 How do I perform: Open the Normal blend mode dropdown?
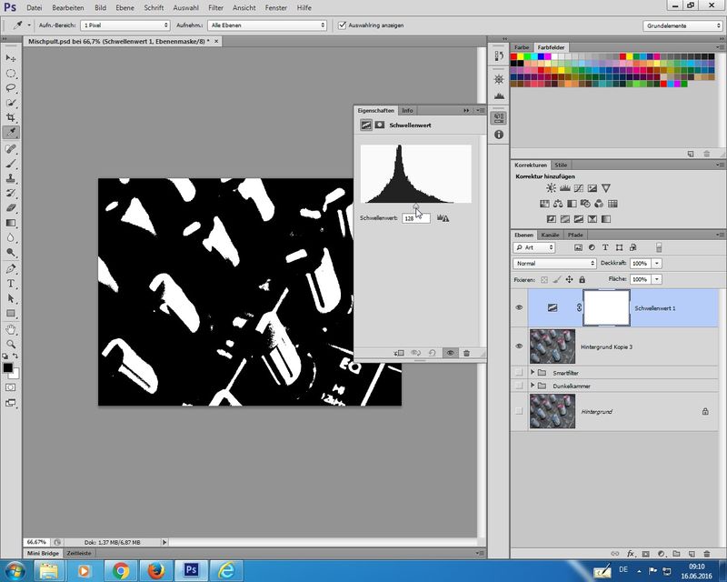(x=554, y=264)
